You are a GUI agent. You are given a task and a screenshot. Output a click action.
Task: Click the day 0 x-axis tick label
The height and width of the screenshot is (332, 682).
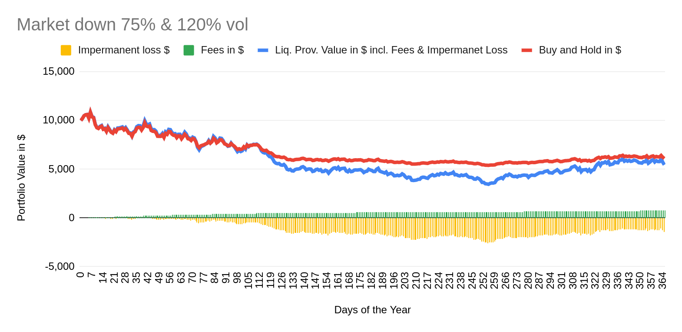[x=80, y=275]
